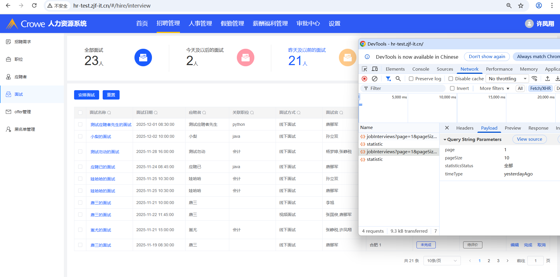Viewport: 560px width, 277px height.
Task: Switch to the Console tab in DevTools
Action: (x=421, y=69)
